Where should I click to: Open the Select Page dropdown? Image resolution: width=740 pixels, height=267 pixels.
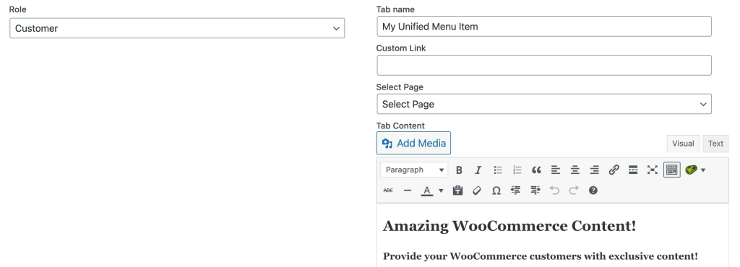pos(543,104)
